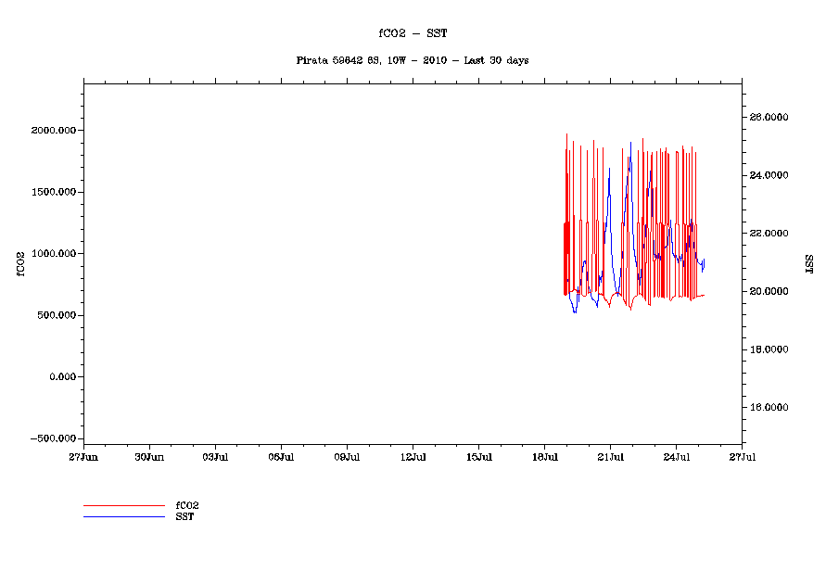The width and height of the screenshot is (826, 584).
Task: Pick the 12Jul date on x-axis
Action: click(413, 457)
